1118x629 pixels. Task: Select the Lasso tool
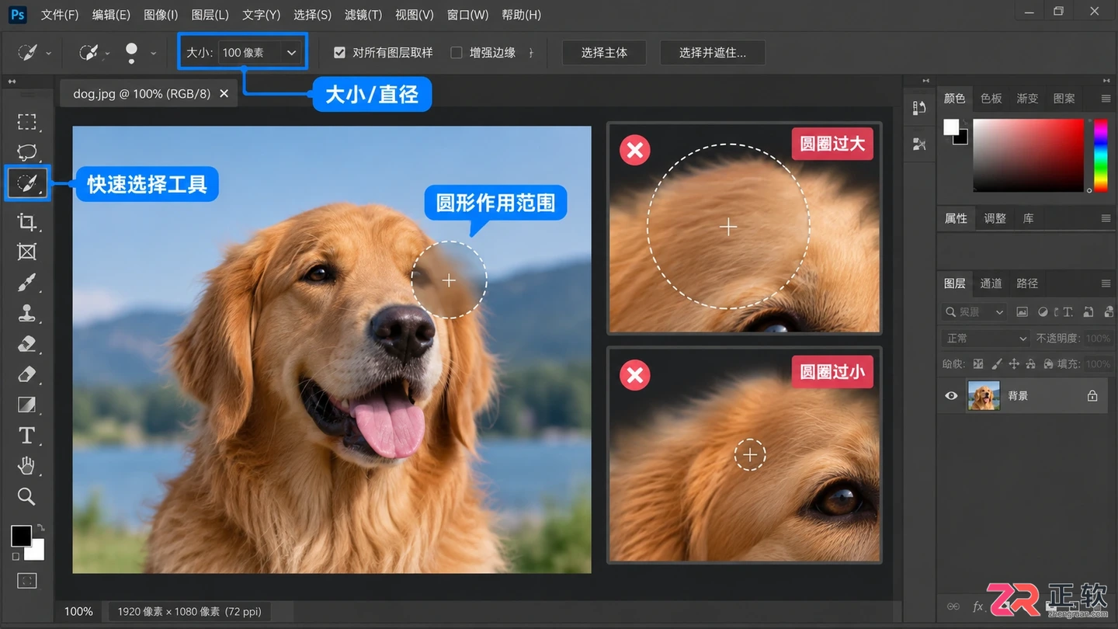27,152
